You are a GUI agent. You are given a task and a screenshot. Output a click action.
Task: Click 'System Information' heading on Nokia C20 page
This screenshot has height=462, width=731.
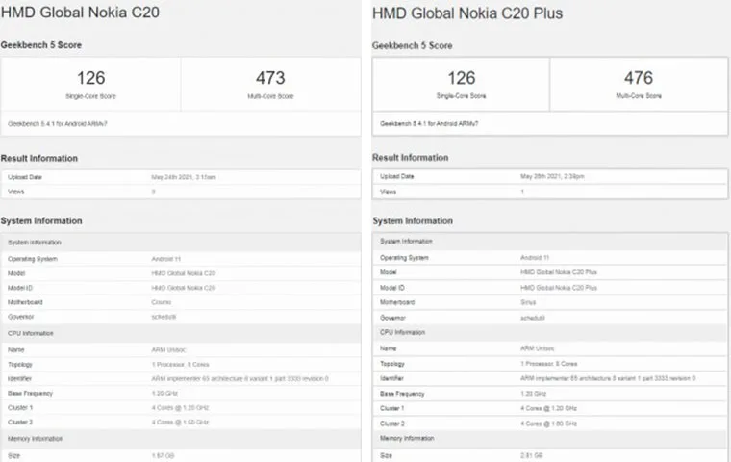coord(41,221)
